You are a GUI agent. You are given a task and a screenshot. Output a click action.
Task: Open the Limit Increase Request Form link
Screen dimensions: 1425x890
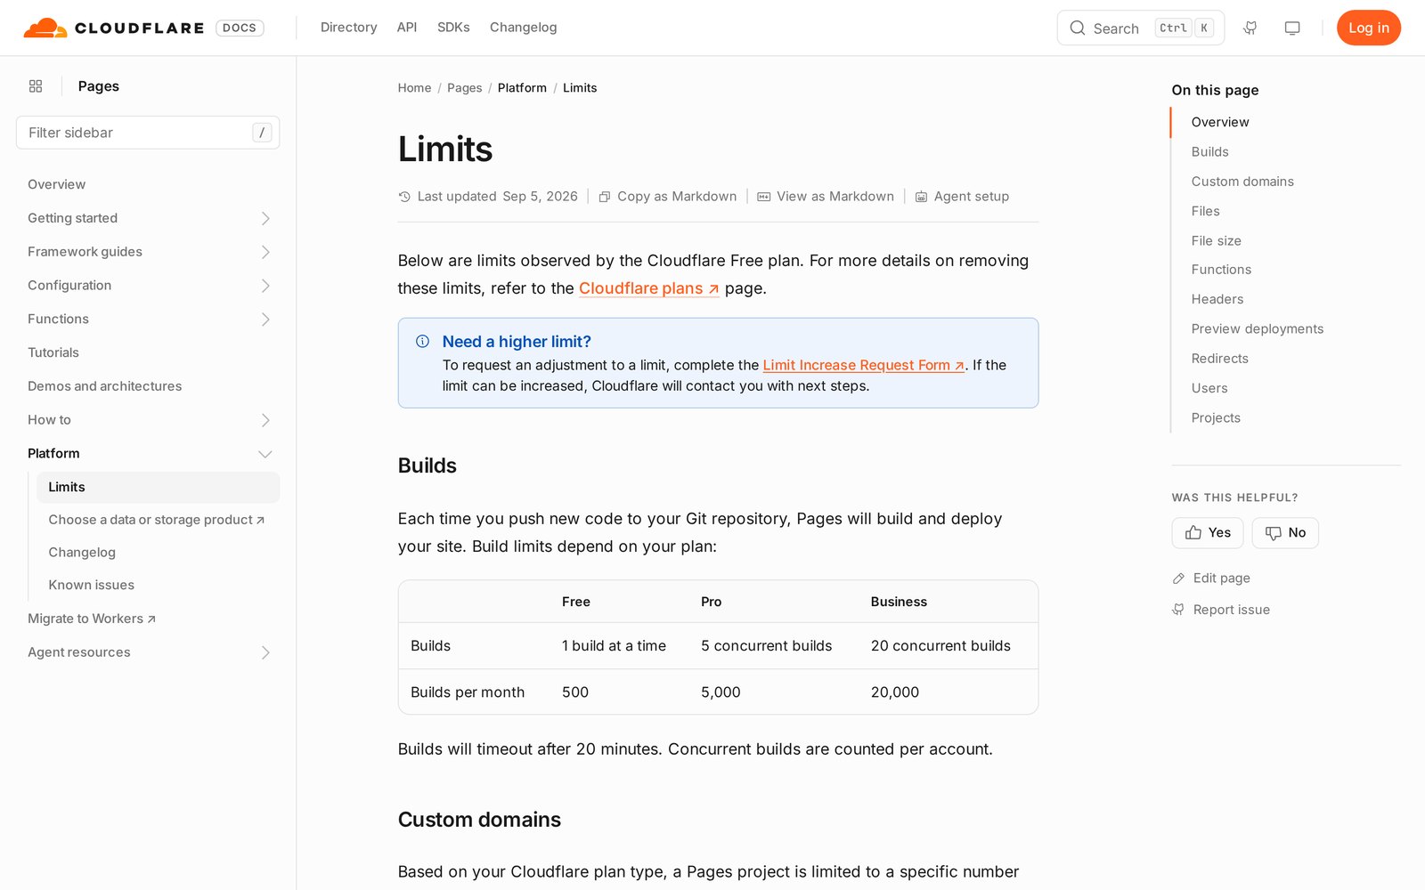click(864, 365)
